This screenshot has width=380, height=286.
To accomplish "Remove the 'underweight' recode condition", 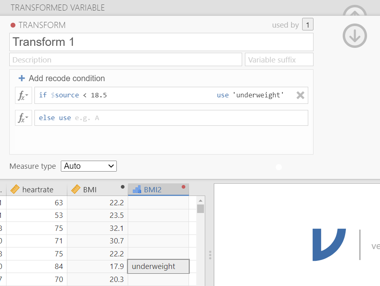I will click(300, 95).
